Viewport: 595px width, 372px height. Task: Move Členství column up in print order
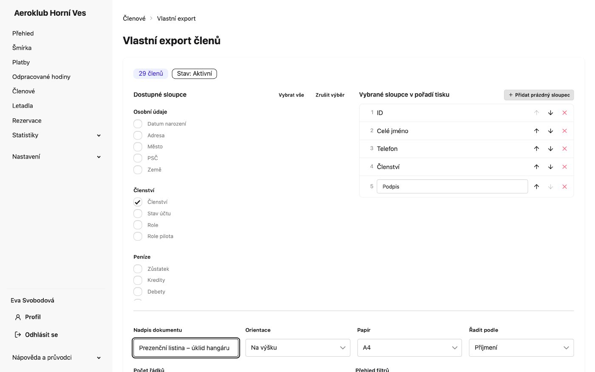536,167
